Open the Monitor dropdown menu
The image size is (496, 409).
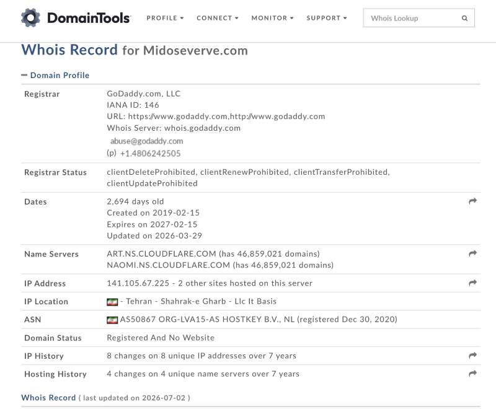272,18
